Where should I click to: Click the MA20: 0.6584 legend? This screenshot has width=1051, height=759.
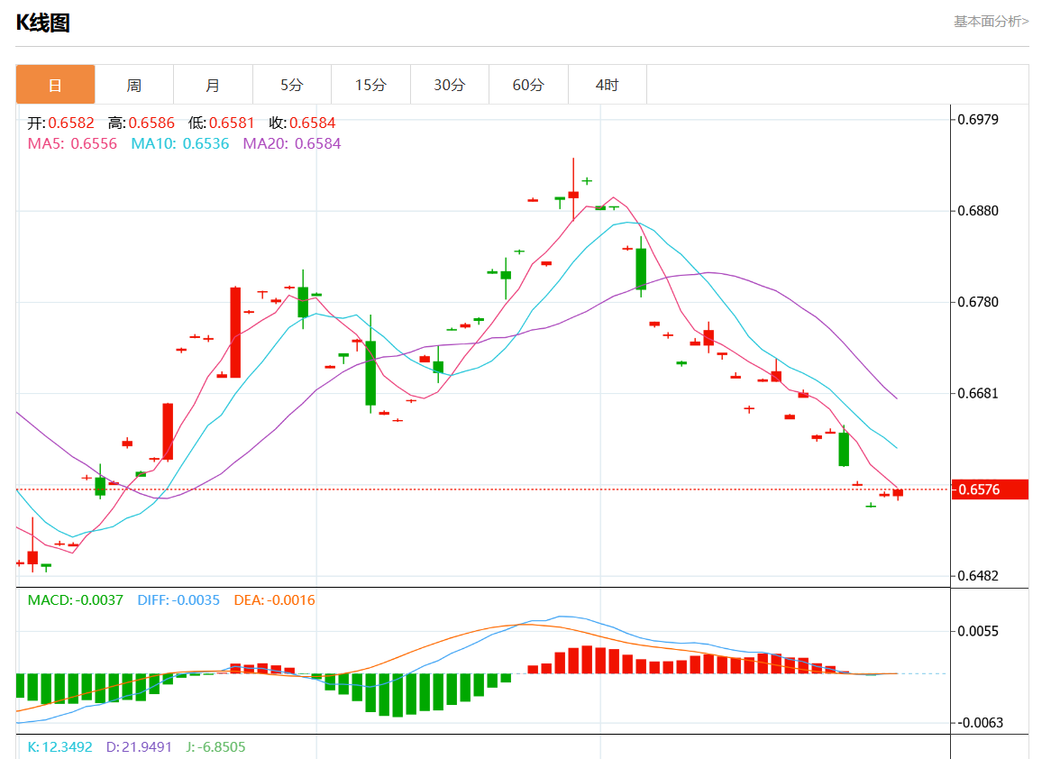click(291, 143)
